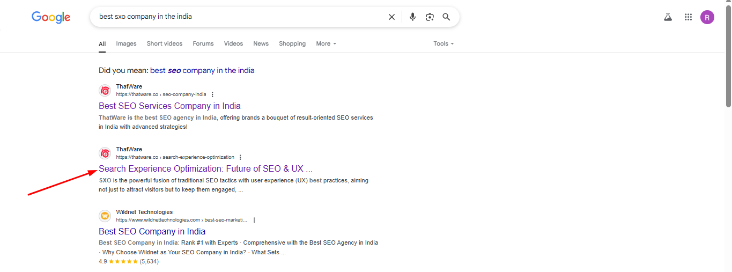The height and width of the screenshot is (272, 732).
Task: Expand the Tools dropdown
Action: 443,43
